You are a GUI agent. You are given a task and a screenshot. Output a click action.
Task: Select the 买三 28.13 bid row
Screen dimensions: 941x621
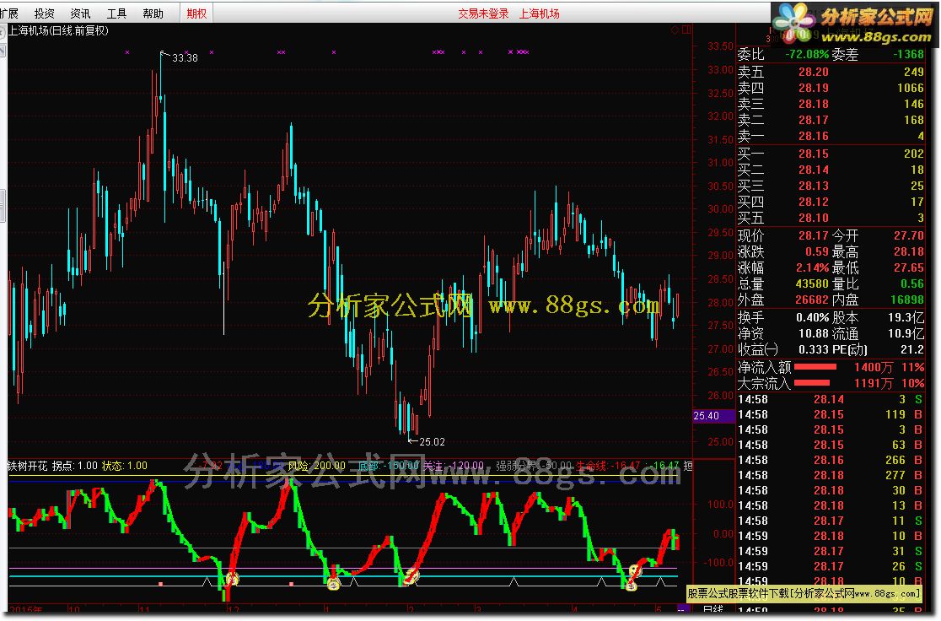pos(831,186)
